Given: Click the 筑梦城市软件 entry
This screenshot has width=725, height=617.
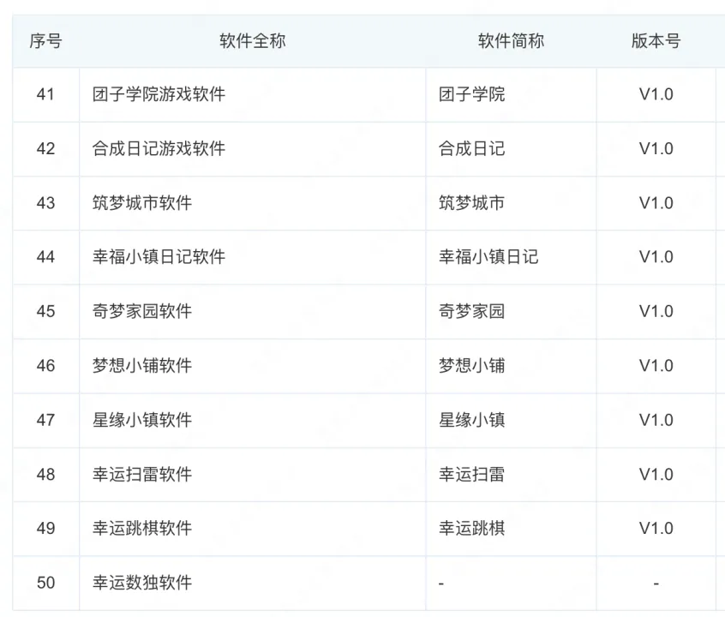Looking at the screenshot, I should click(142, 203).
